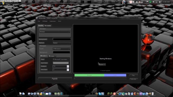Click the Apply button
Viewport: 173px width, 97px height.
click(x=55, y=79)
